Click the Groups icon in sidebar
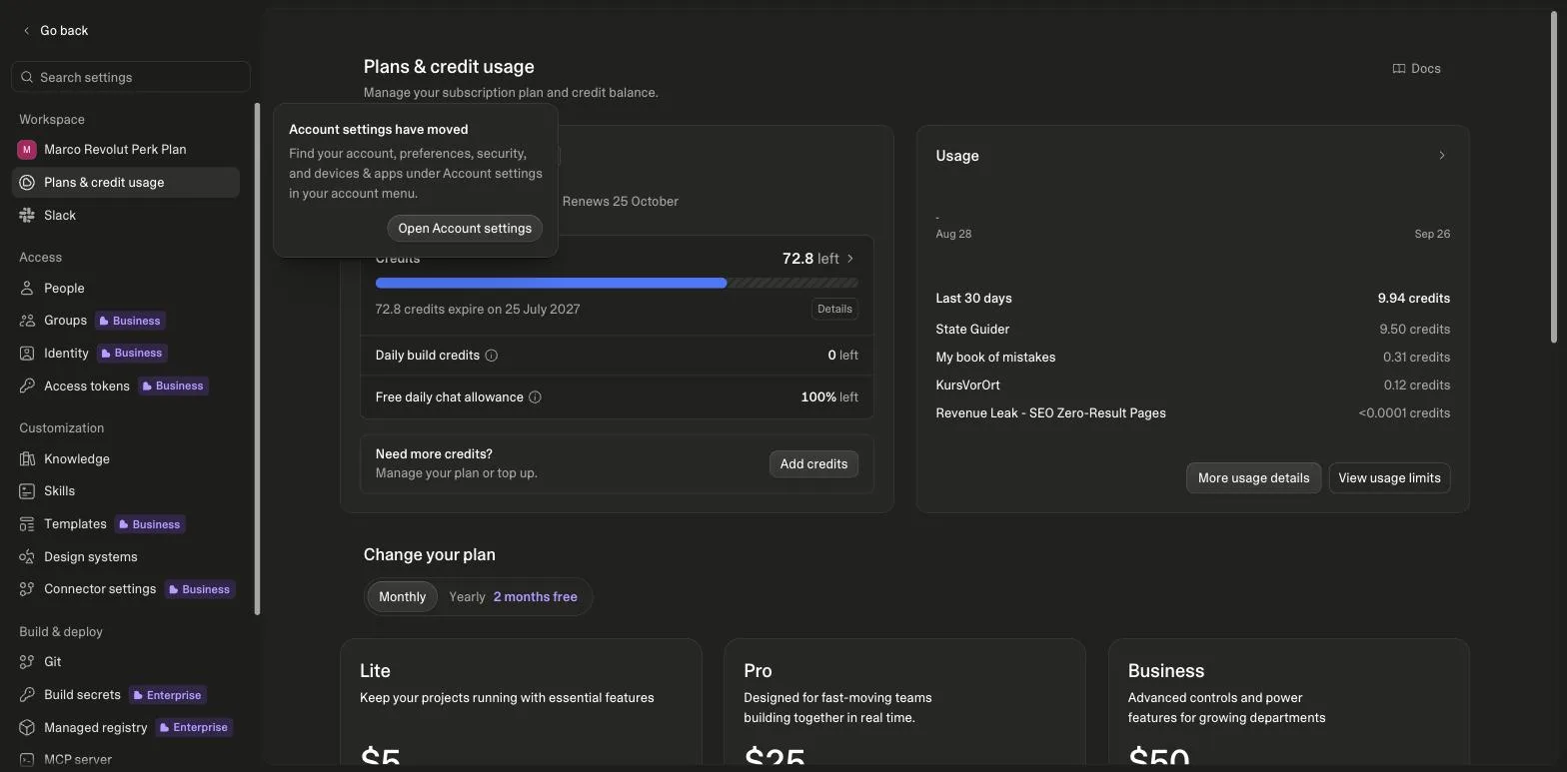 coord(27,321)
